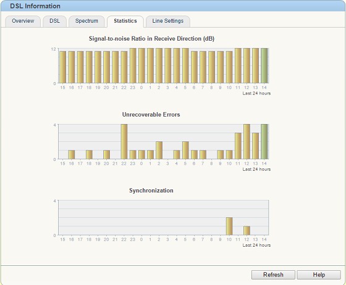Select the Spectrum tab
This screenshot has height=285, width=346.
[x=86, y=22]
